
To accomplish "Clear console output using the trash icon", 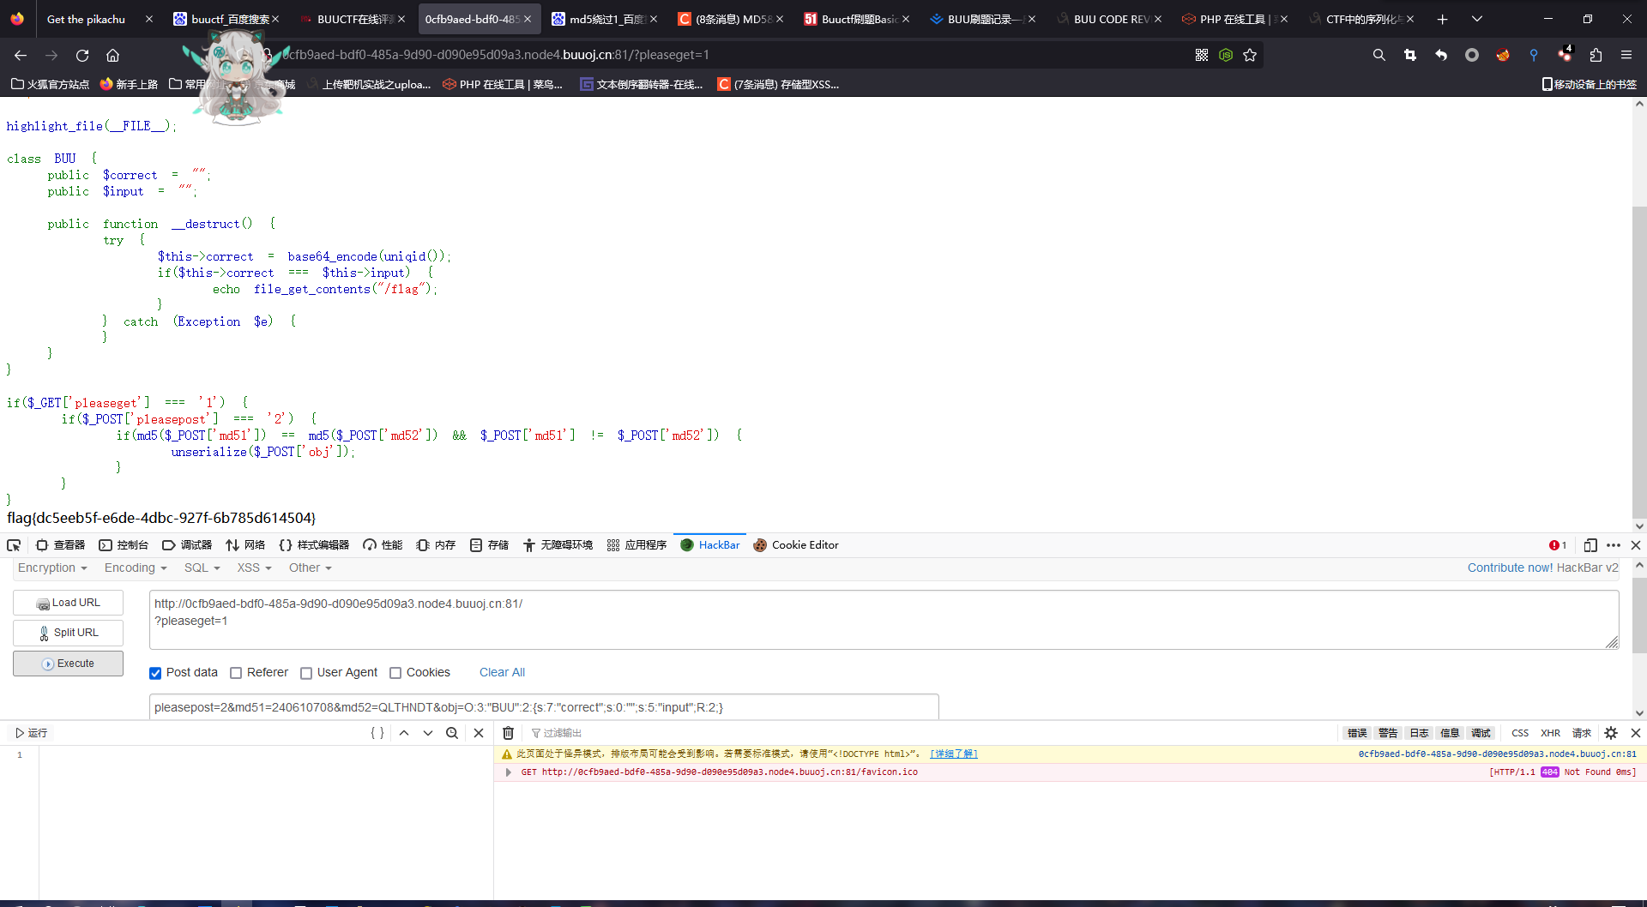I will click(x=508, y=733).
